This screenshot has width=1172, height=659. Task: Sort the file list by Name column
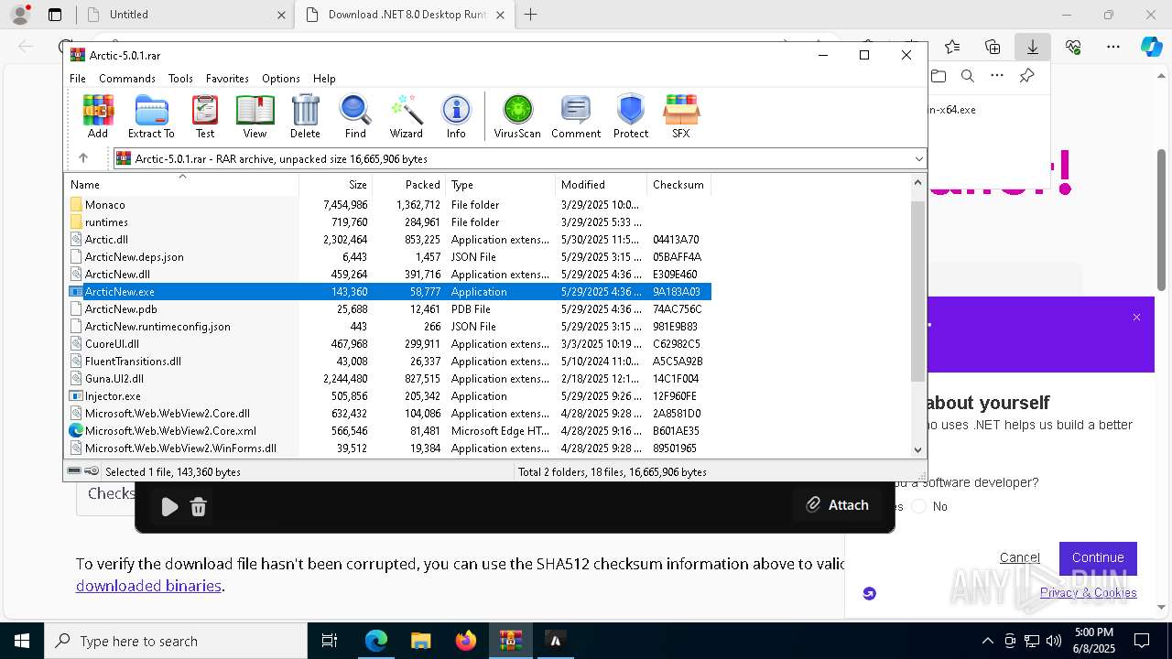click(181, 185)
